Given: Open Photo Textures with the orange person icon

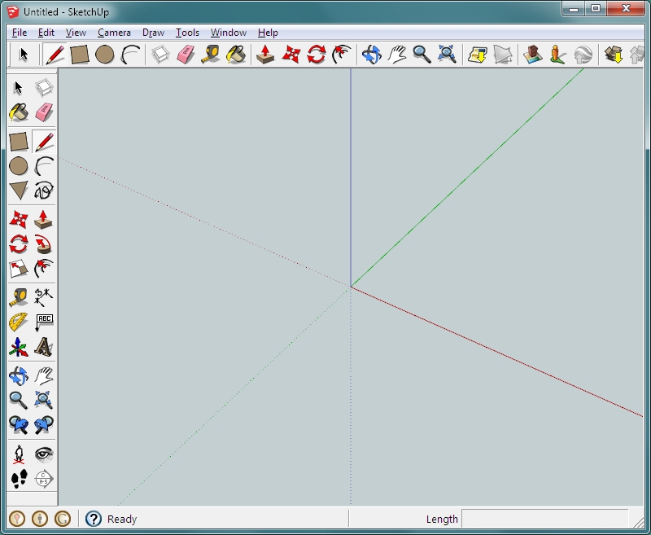Looking at the screenshot, I should click(x=557, y=55).
